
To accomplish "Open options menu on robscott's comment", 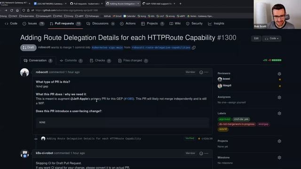I will [206, 72].
